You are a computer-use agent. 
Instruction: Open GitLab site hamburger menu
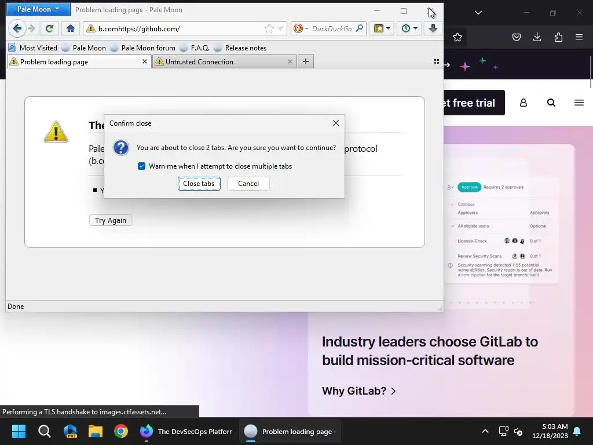(x=579, y=103)
